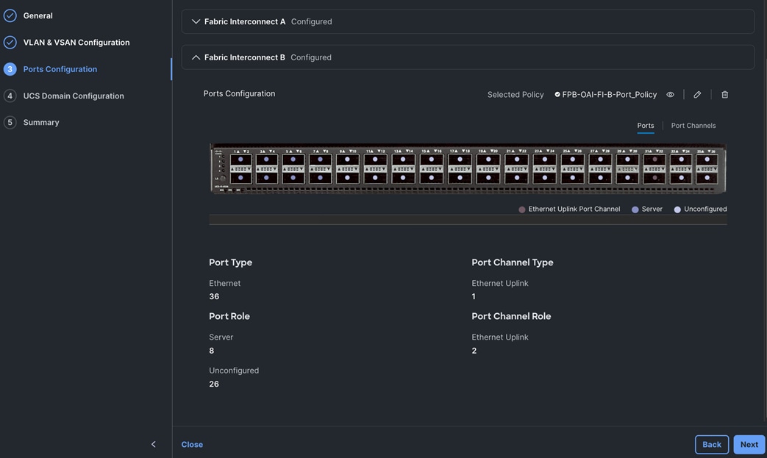Delete the selected port policy with trash icon

click(x=724, y=94)
